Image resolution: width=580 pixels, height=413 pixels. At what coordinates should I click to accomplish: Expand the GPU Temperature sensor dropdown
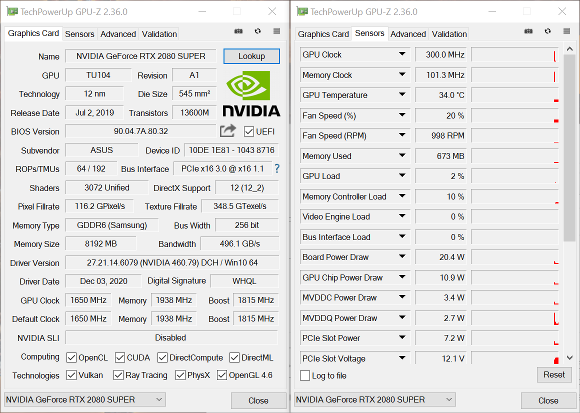click(402, 95)
